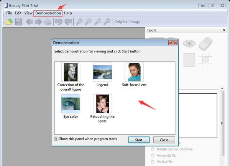Select the crop tool in Tools panel

205,60
